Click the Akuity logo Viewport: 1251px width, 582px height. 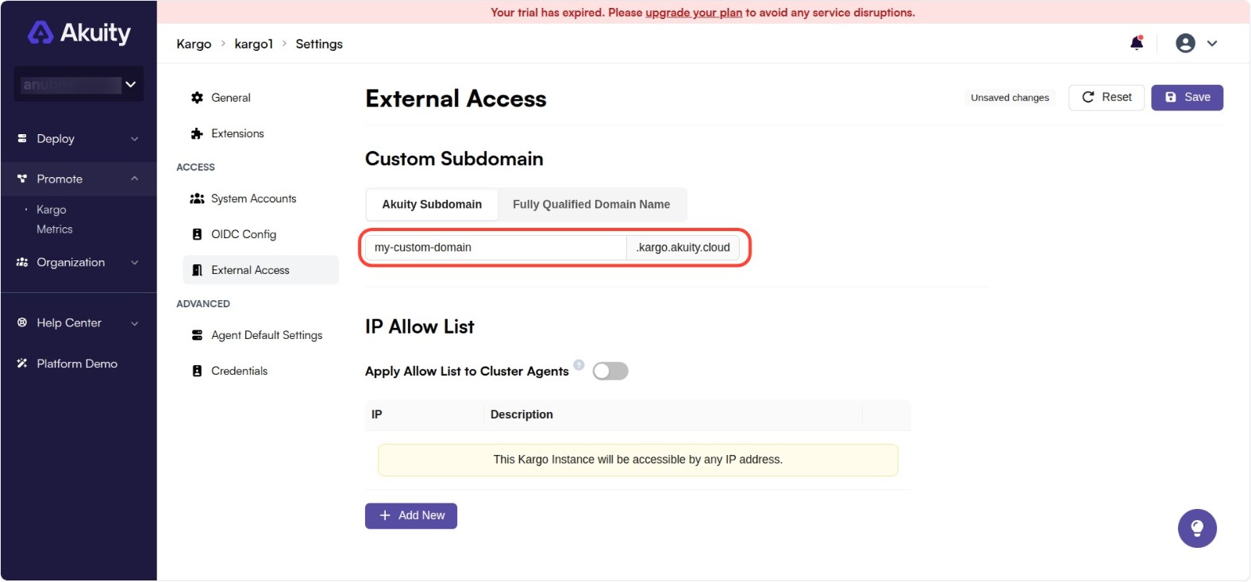tap(78, 32)
